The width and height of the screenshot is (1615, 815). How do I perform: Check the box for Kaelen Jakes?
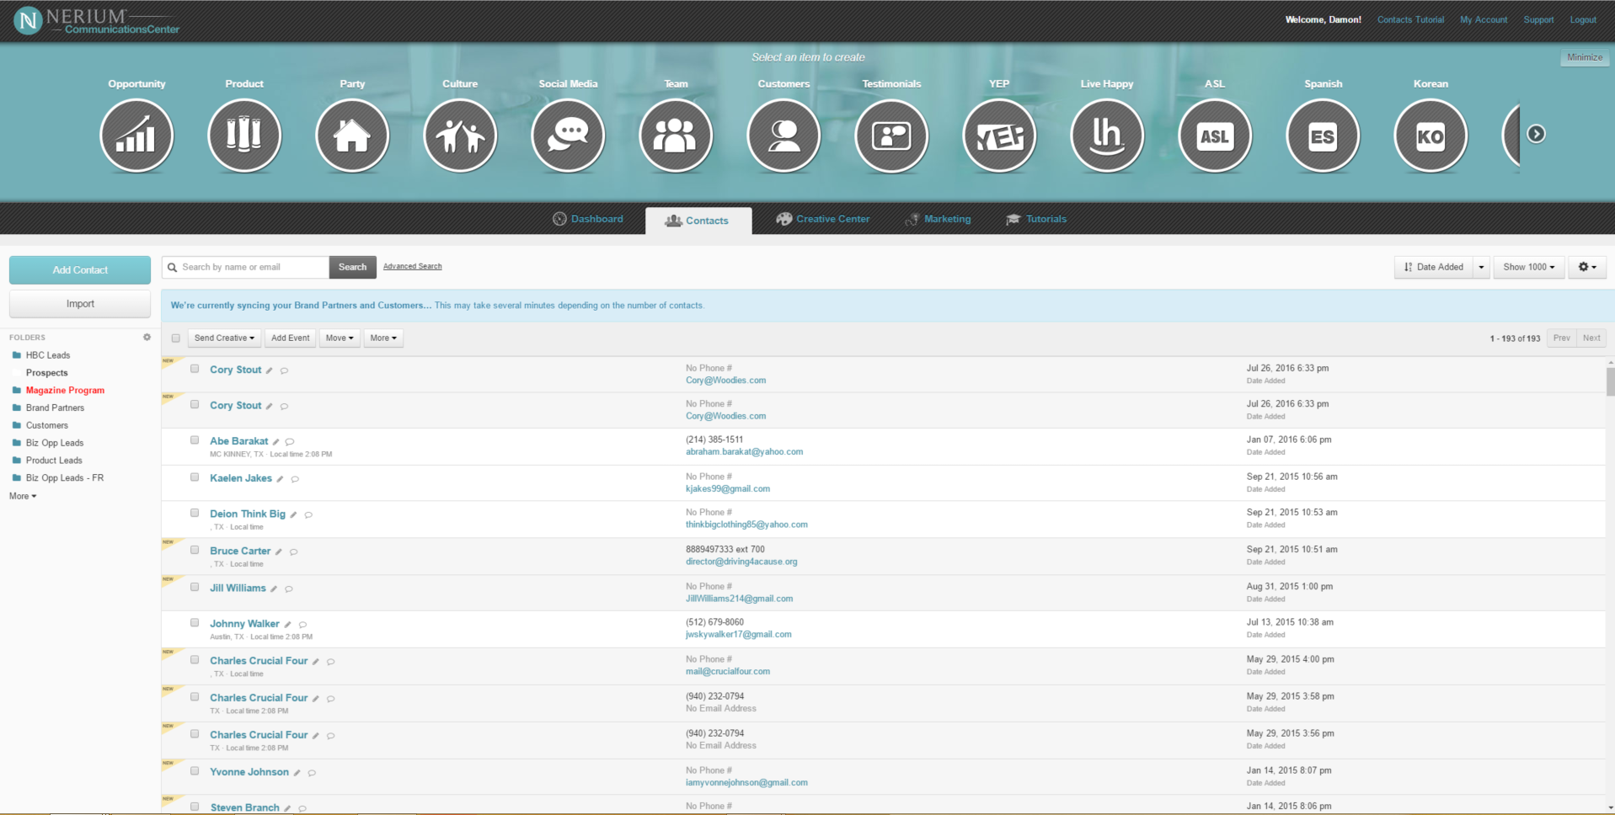(x=195, y=477)
